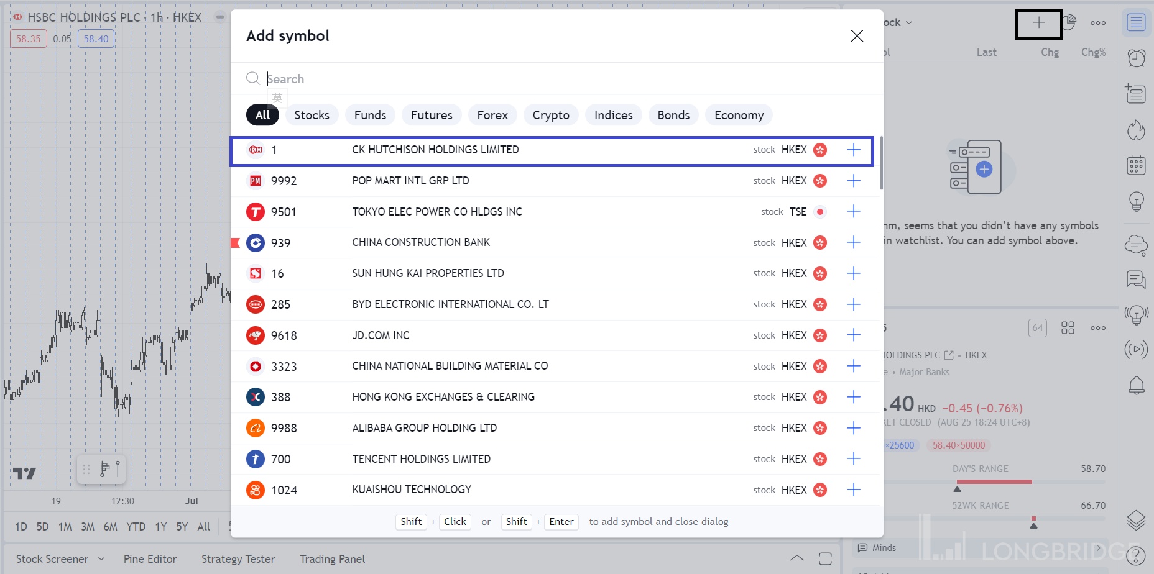Select the Futures filter chip
This screenshot has height=574, width=1154.
[431, 115]
